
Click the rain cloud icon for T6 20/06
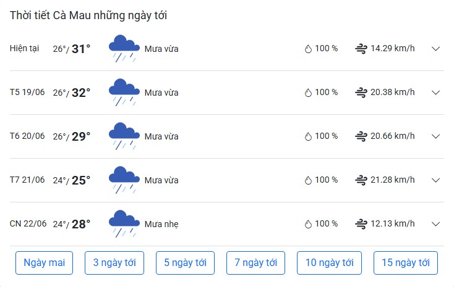tap(124, 136)
